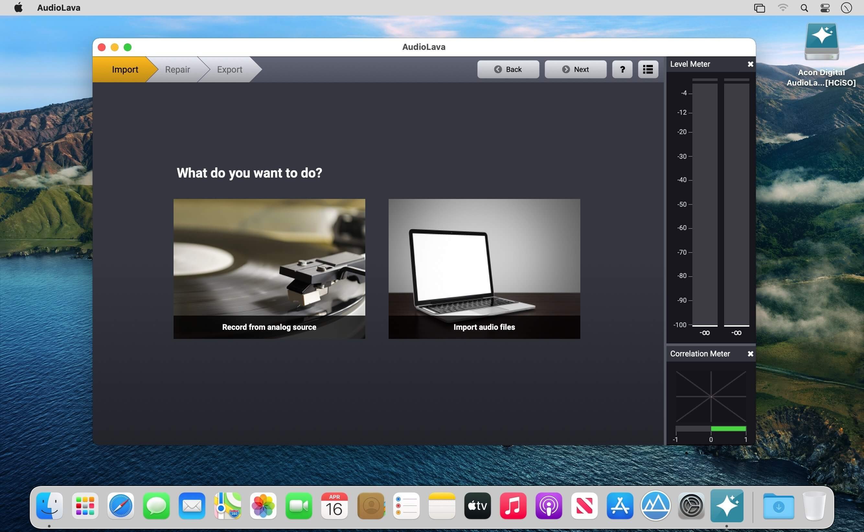
Task: Click the task list icon beside the help button
Action: [x=648, y=69]
